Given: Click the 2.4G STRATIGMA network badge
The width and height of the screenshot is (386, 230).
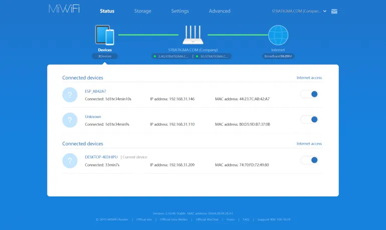Looking at the screenshot, I should point(171,57).
